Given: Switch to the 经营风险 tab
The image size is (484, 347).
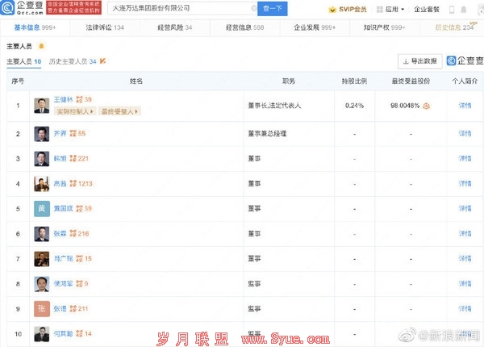Looking at the screenshot, I should tap(175, 27).
